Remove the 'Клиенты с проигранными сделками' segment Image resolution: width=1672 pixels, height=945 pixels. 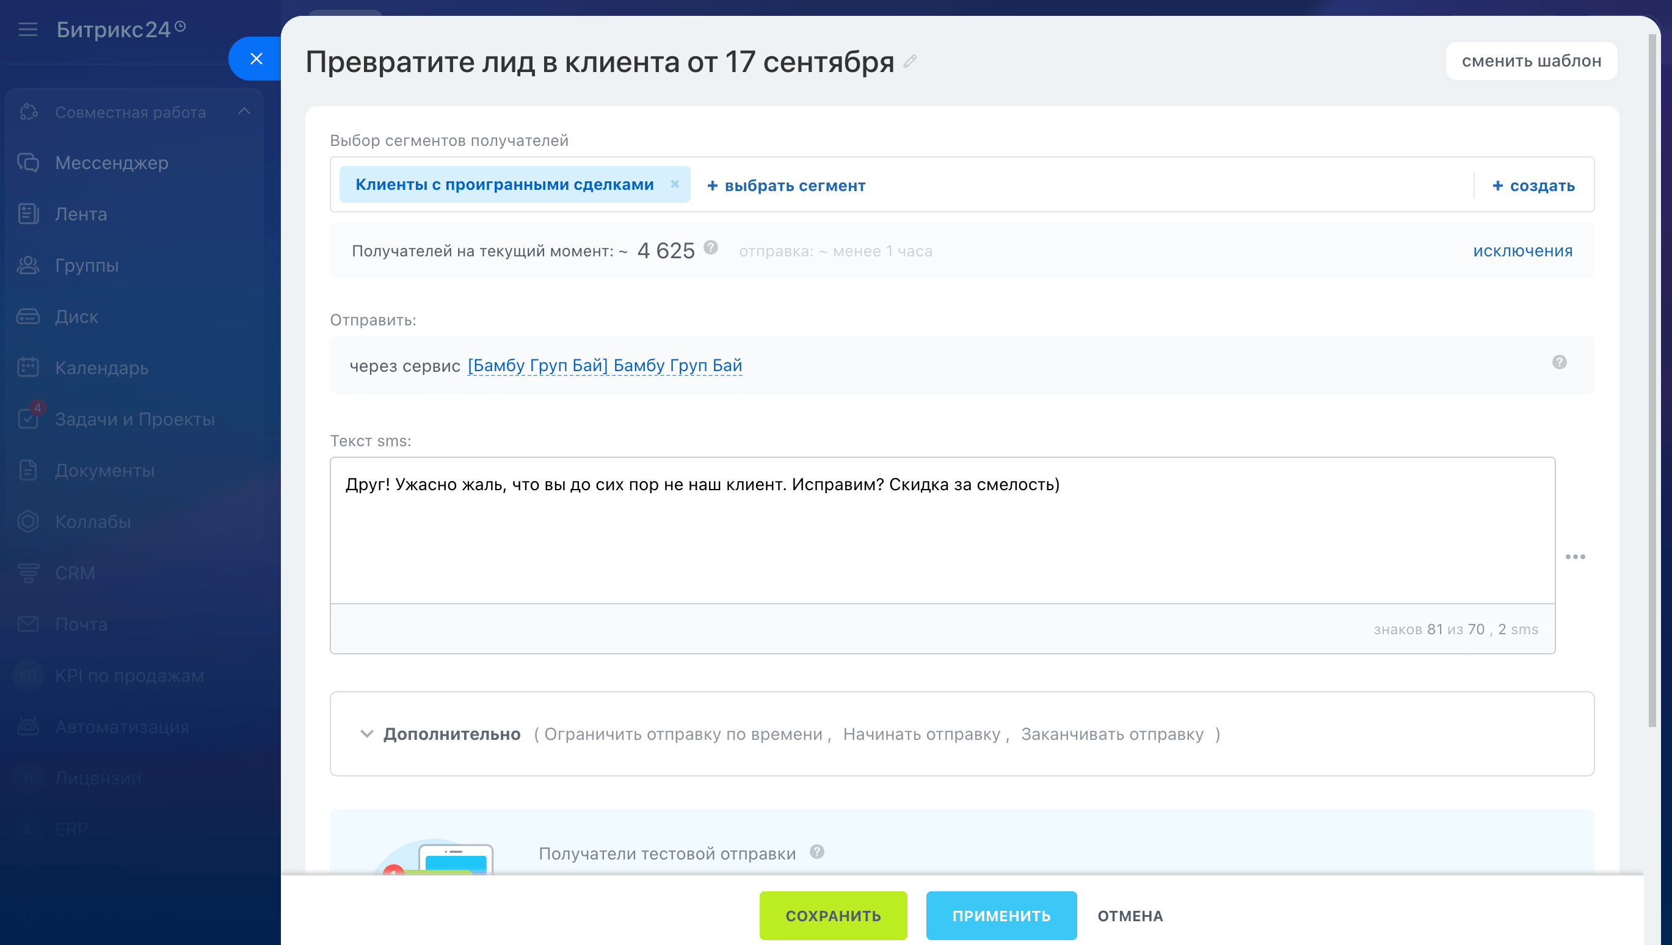point(674,184)
